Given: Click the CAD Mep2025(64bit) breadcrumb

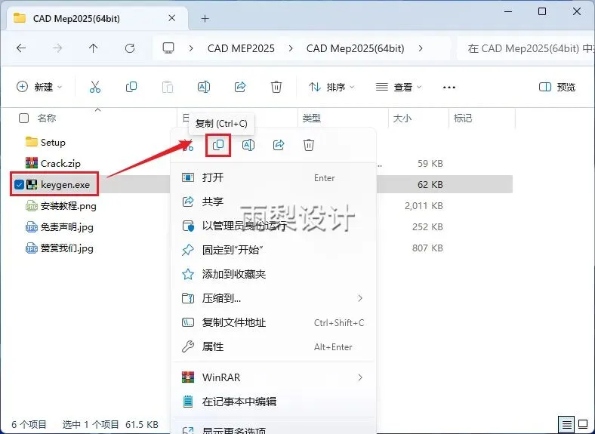Looking at the screenshot, I should pyautogui.click(x=355, y=48).
